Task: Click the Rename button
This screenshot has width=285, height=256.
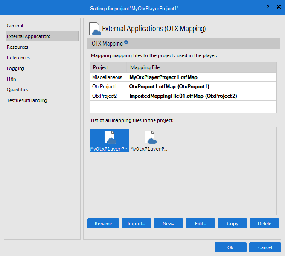Action: coord(103,224)
